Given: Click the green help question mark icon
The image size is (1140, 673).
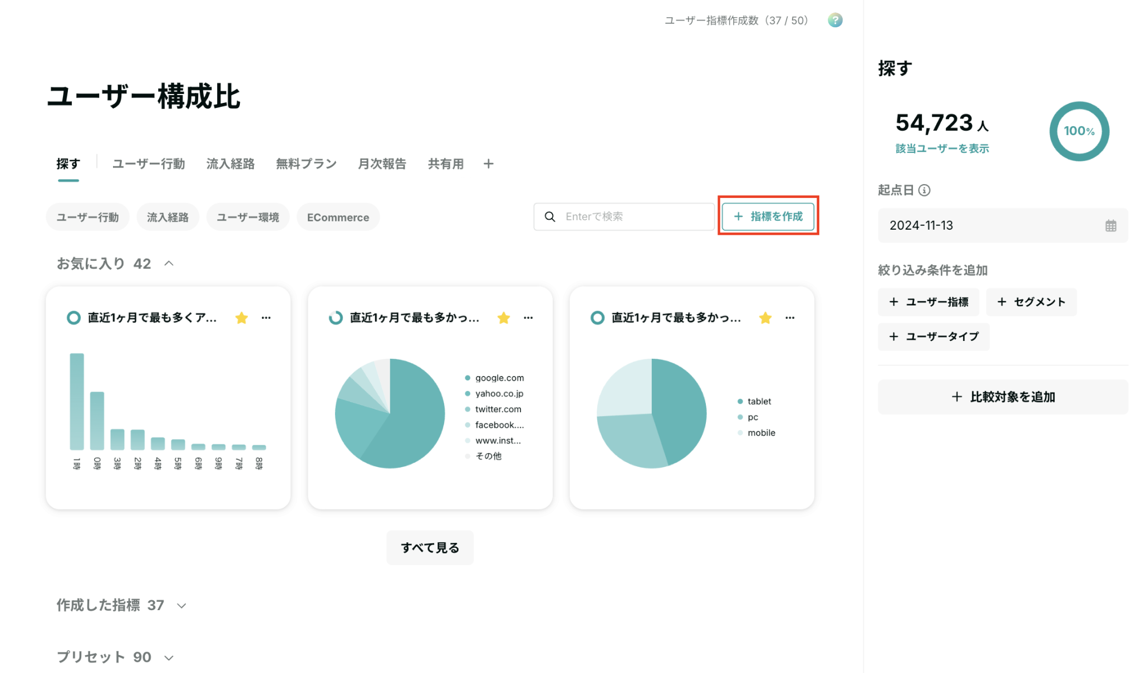Looking at the screenshot, I should tap(834, 21).
